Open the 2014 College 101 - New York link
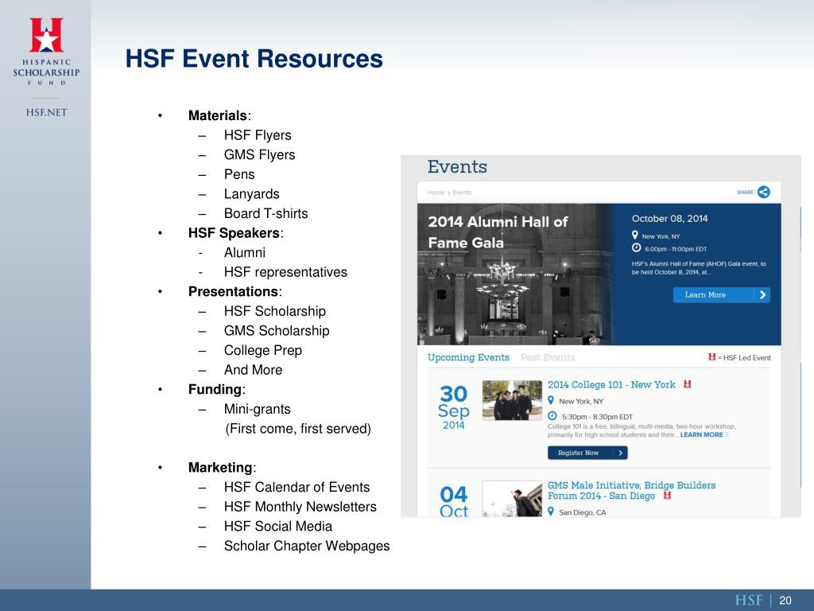814x611 pixels. click(x=611, y=384)
